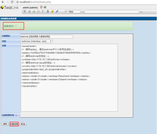157x134 pixels.
Task: Click the admin [admin] user label
Action: pyautogui.click(x=30, y=8)
